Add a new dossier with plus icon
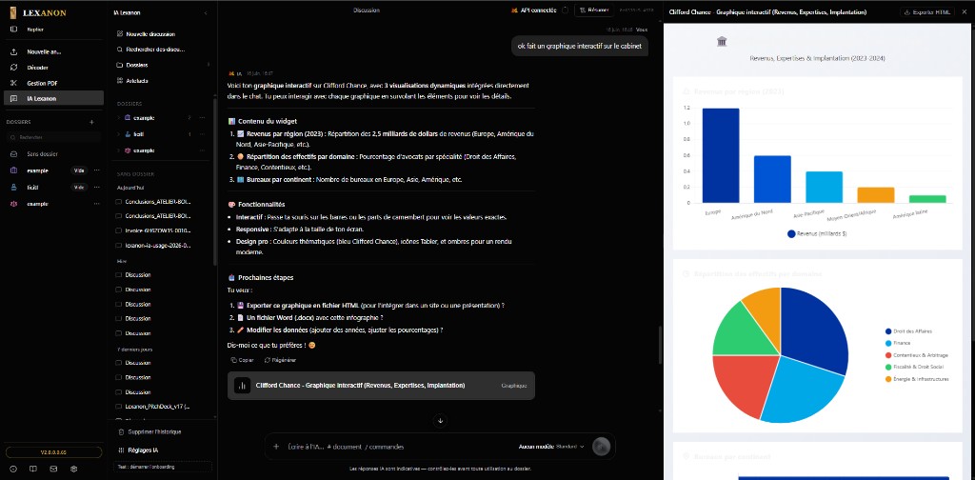 91,122
